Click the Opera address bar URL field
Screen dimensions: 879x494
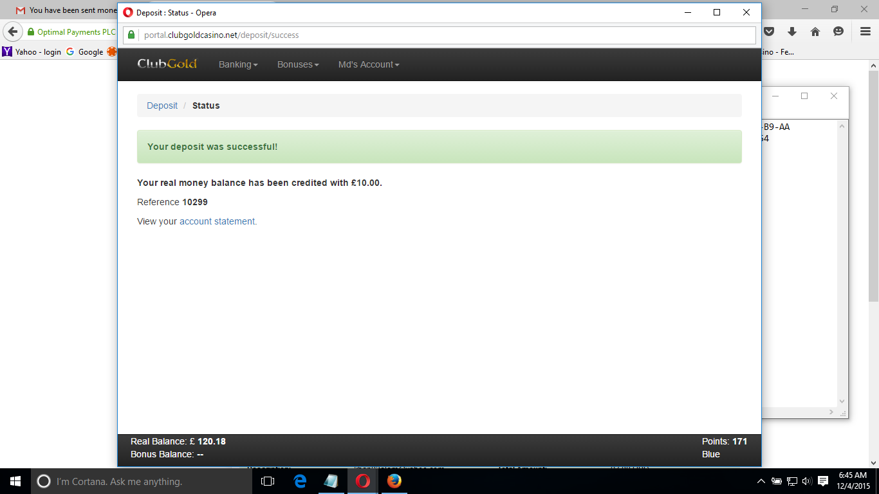coord(439,35)
